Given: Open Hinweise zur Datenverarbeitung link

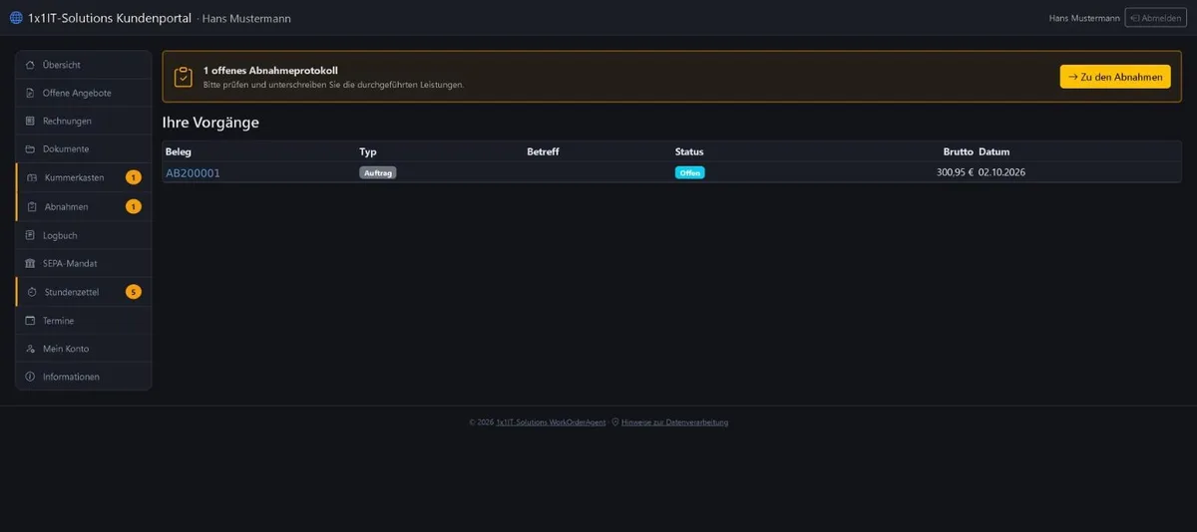Looking at the screenshot, I should tap(674, 422).
